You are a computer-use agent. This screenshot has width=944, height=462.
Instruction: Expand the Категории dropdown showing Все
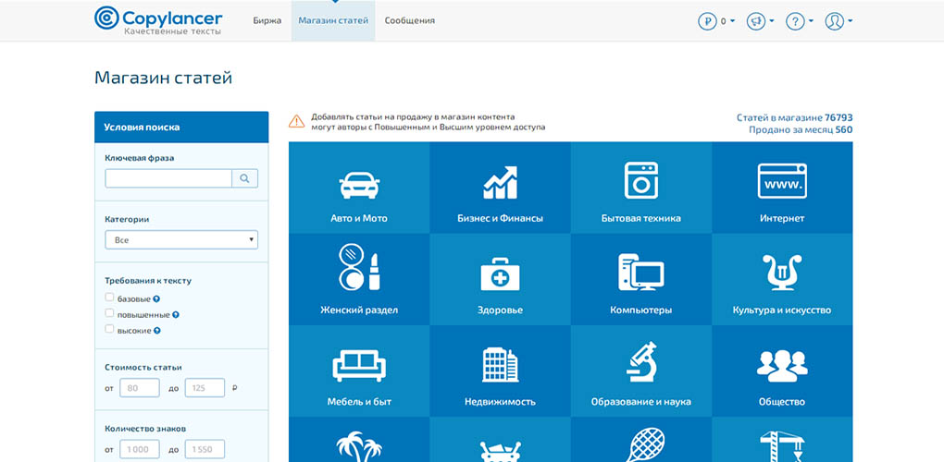181,239
